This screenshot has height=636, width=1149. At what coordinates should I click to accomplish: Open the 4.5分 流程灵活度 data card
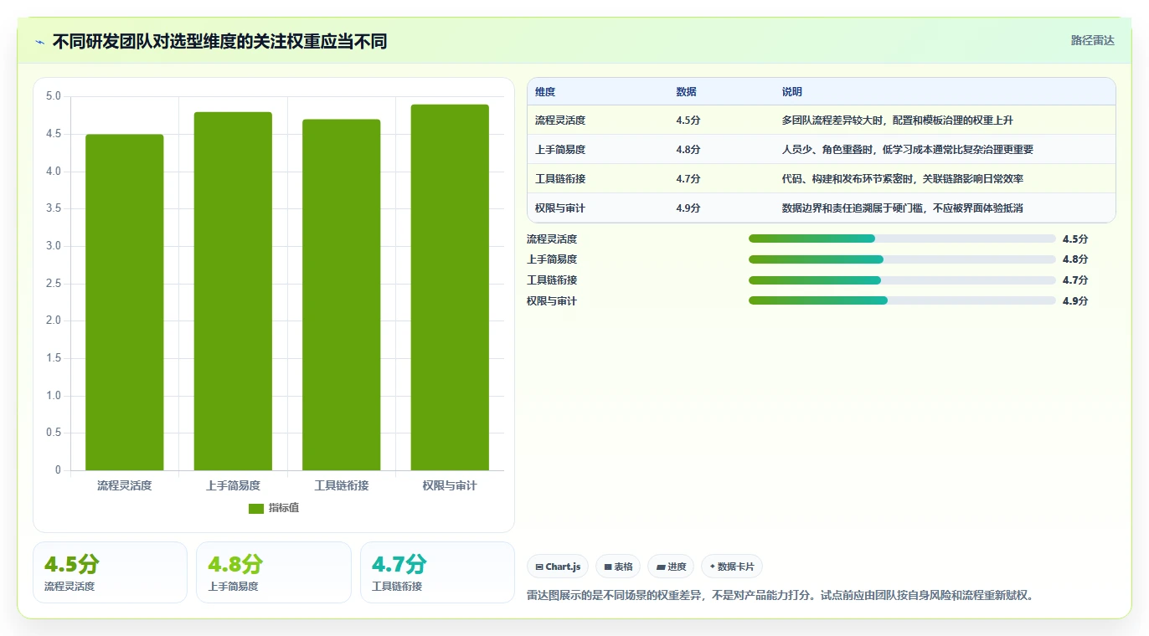coord(110,572)
